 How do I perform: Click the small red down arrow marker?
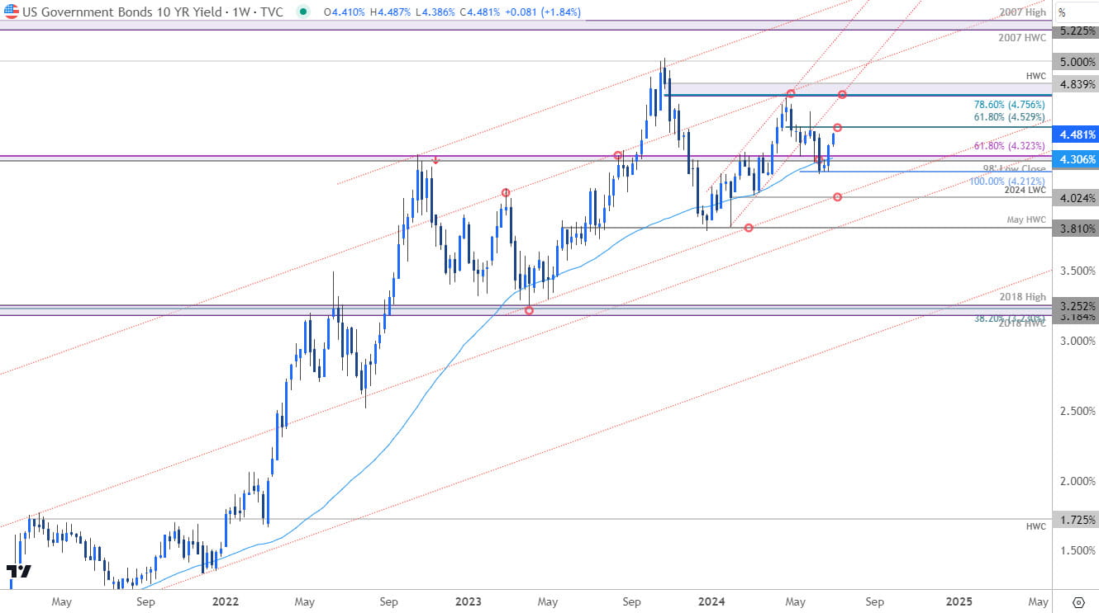coord(435,162)
